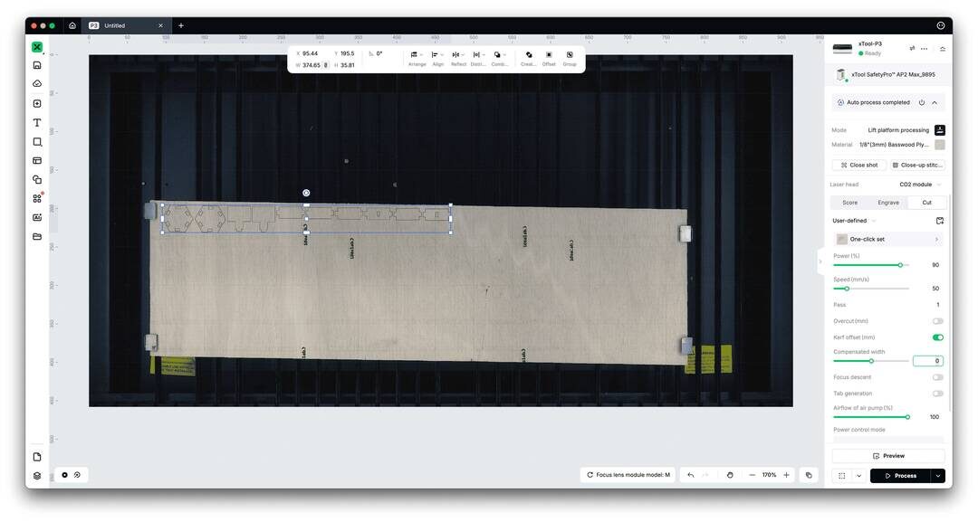Turn on Tab generation
Image resolution: width=978 pixels, height=522 pixels.
pos(937,393)
